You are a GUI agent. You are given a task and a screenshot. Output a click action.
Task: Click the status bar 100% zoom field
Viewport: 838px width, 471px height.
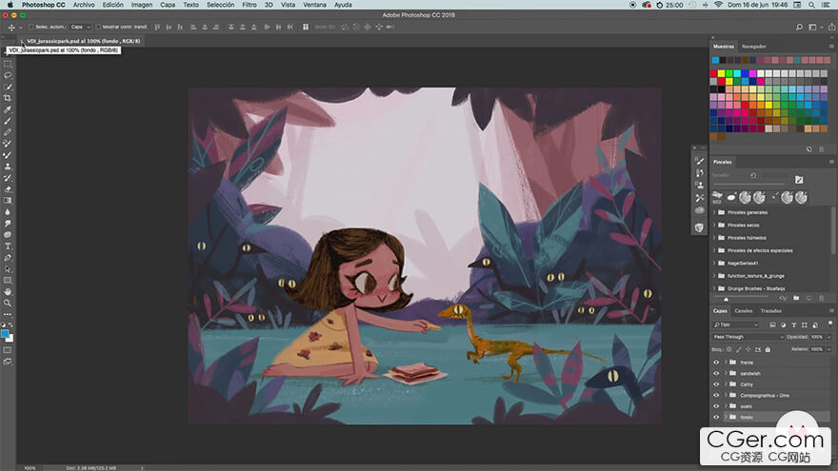point(30,468)
